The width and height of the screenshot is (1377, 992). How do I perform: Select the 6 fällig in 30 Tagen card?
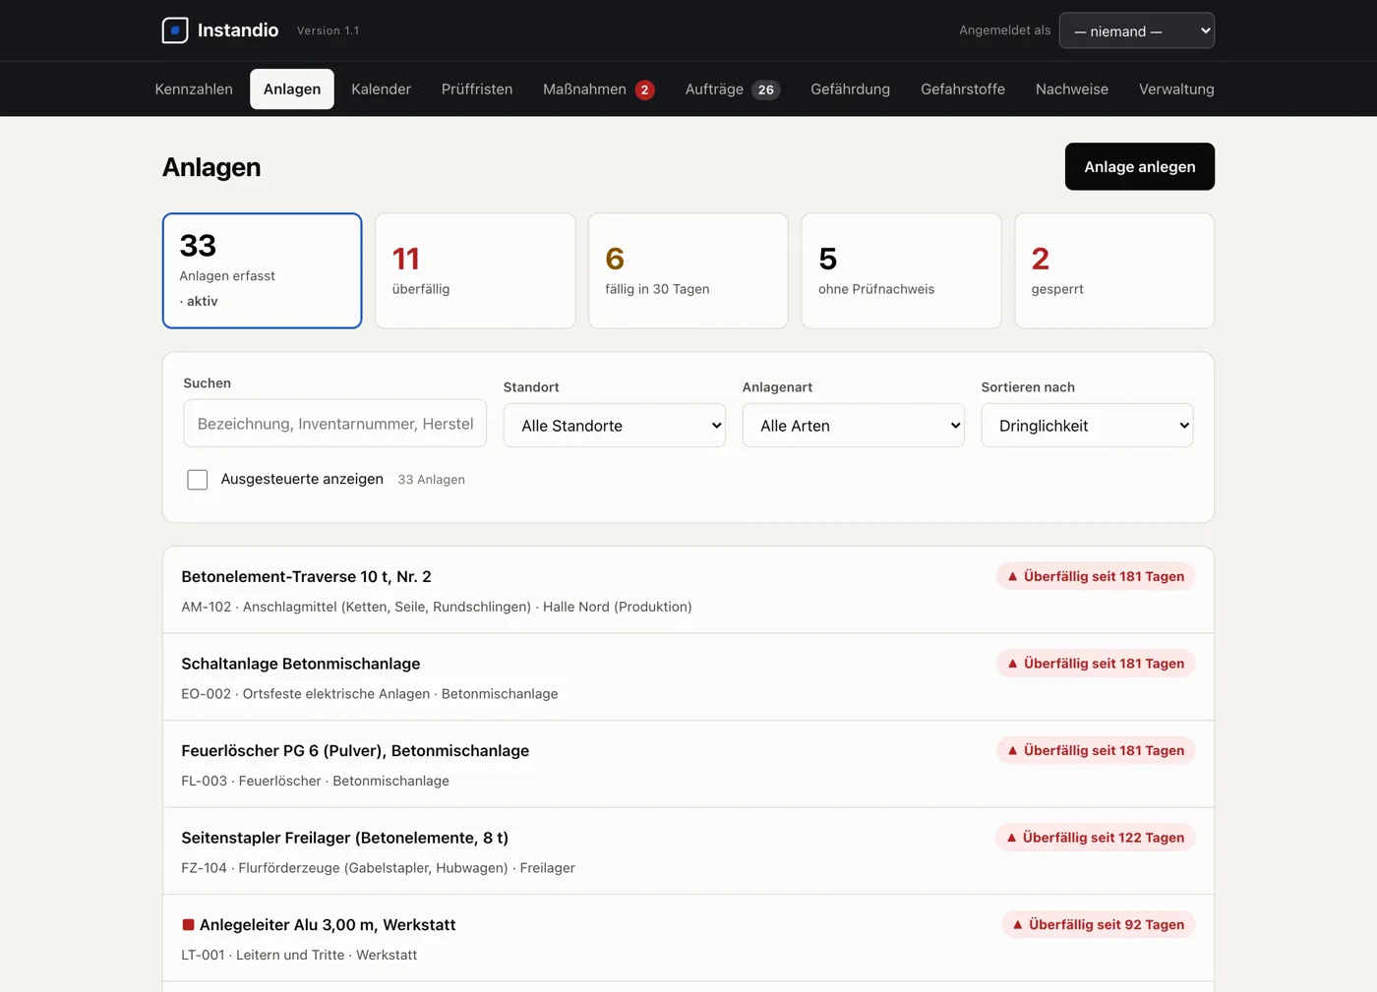[688, 270]
